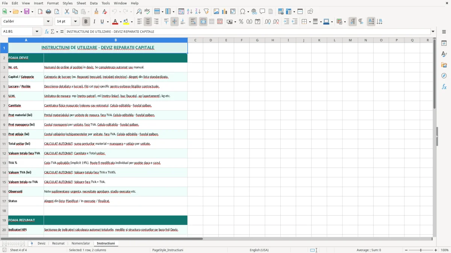Image resolution: width=451 pixels, height=253 pixels.
Task: Open the sidebar Gallery deck
Action: click(x=444, y=65)
